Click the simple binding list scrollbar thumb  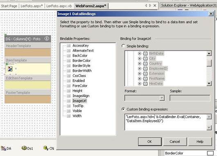pos(209,63)
